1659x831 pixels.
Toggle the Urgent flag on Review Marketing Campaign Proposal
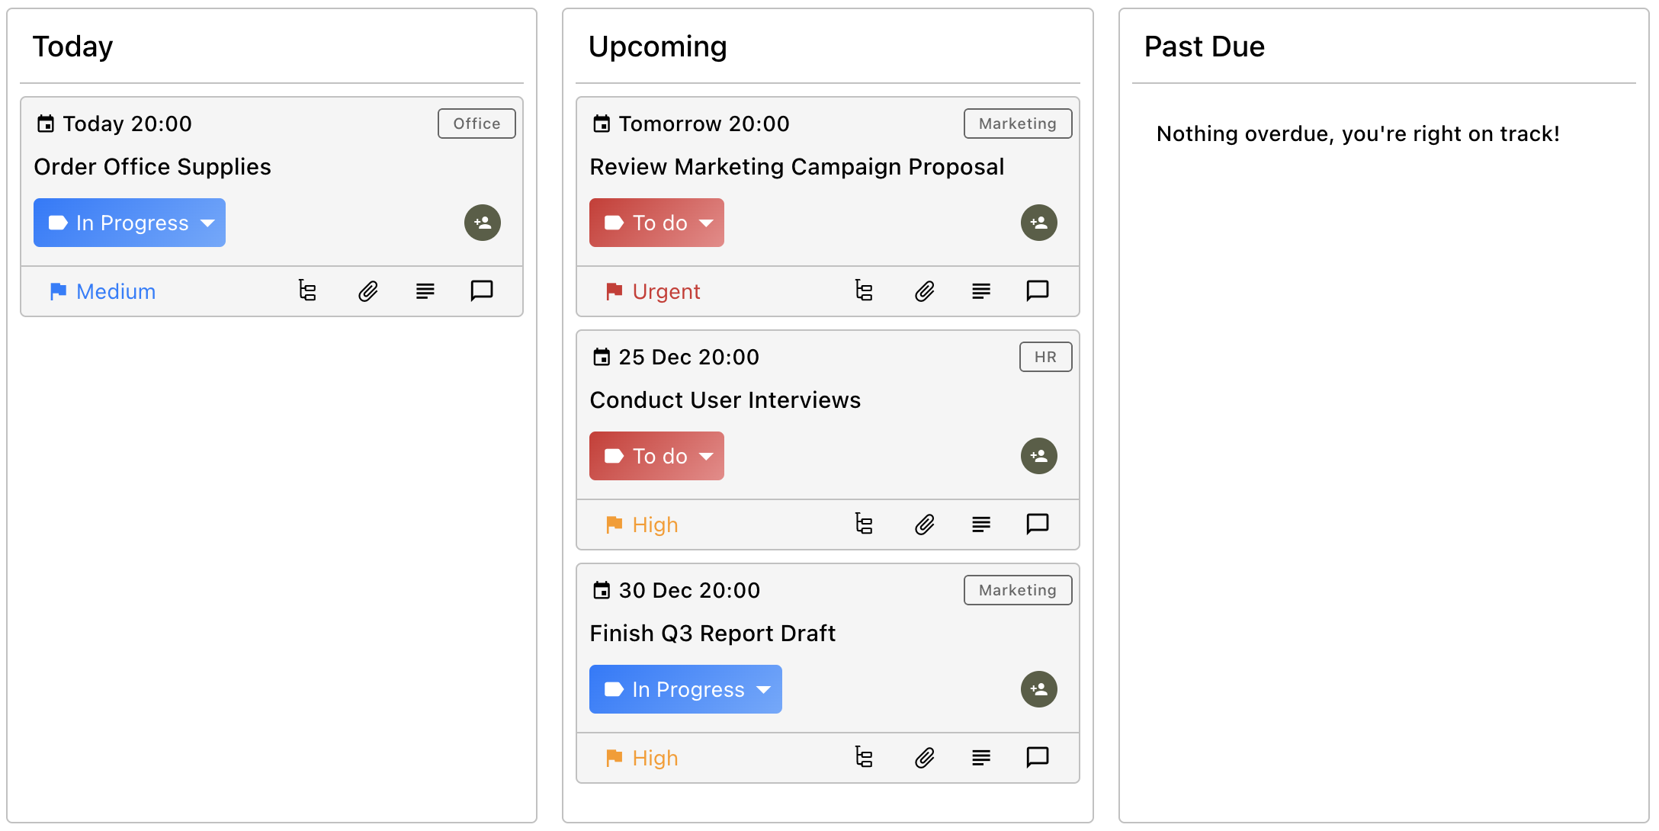652,291
